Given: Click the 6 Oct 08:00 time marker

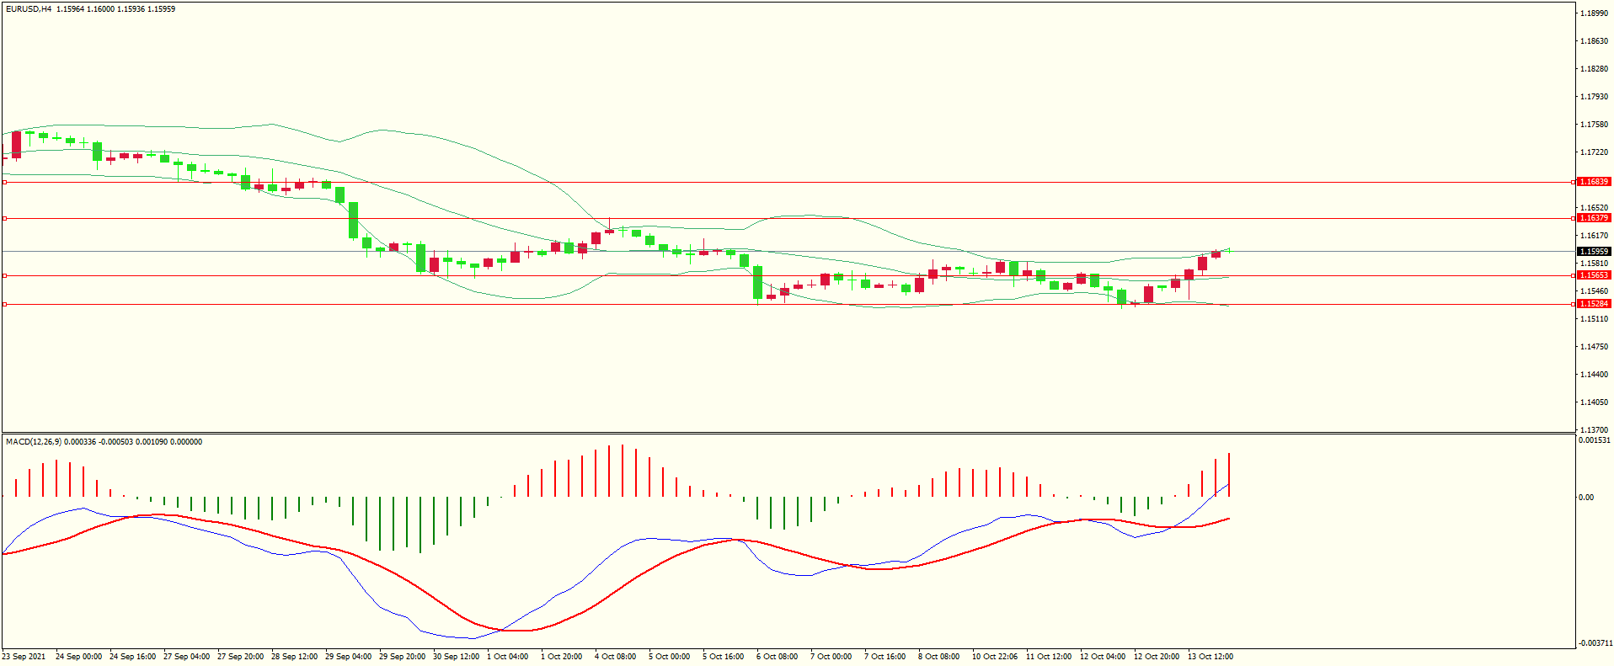Looking at the screenshot, I should tap(777, 657).
